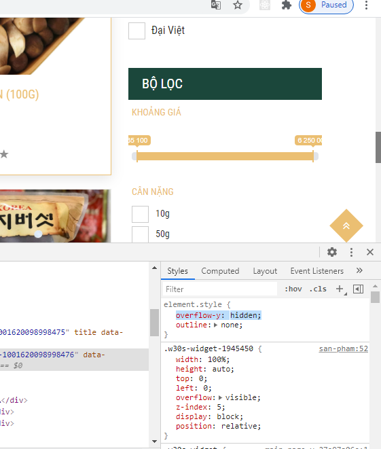The image size is (381, 449).
Task: Click the display block declaration
Action: click(x=209, y=416)
